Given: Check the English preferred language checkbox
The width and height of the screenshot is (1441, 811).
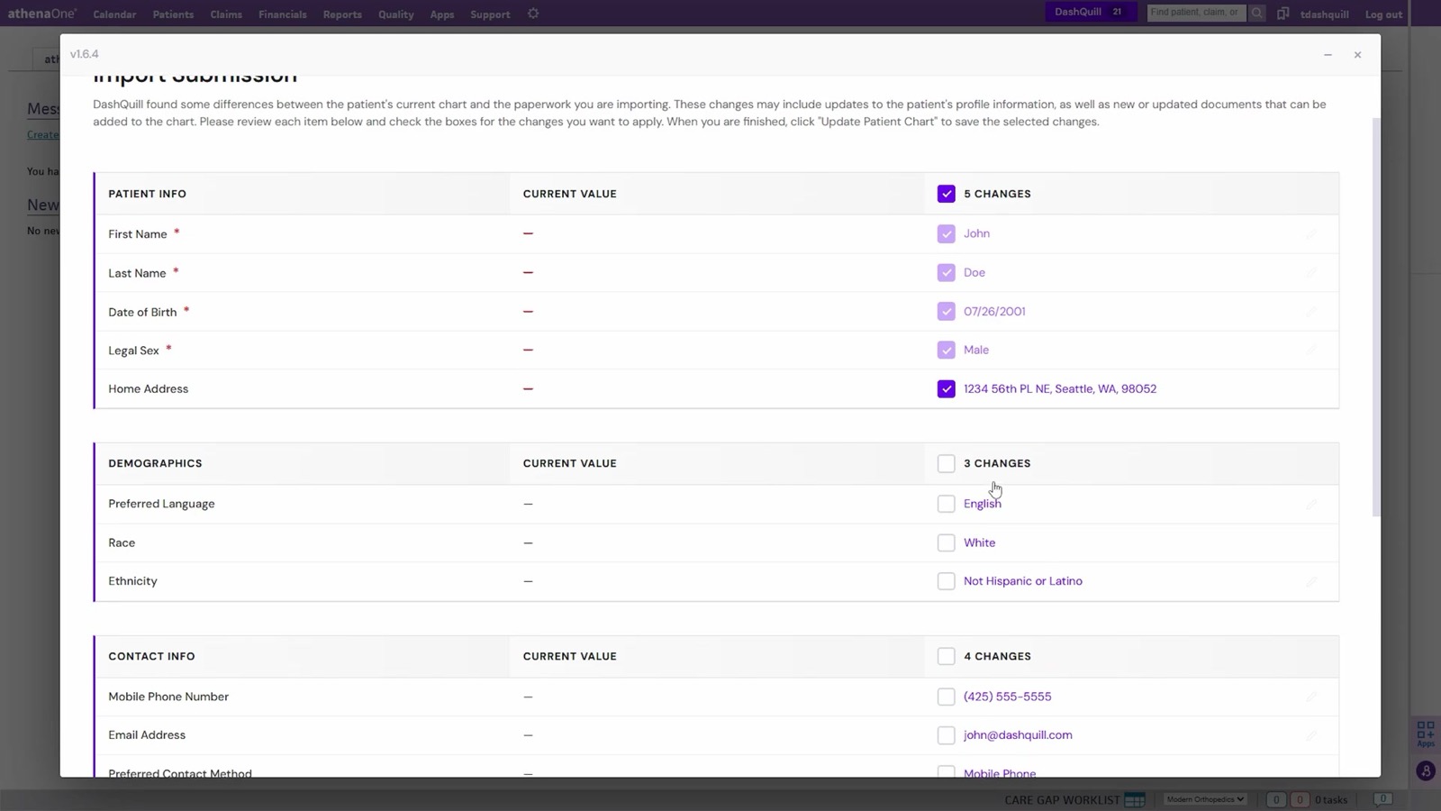Looking at the screenshot, I should coord(946,504).
